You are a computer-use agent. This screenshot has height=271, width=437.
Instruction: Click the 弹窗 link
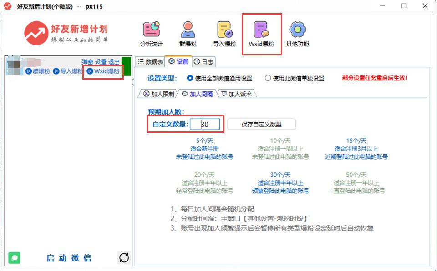(87, 62)
